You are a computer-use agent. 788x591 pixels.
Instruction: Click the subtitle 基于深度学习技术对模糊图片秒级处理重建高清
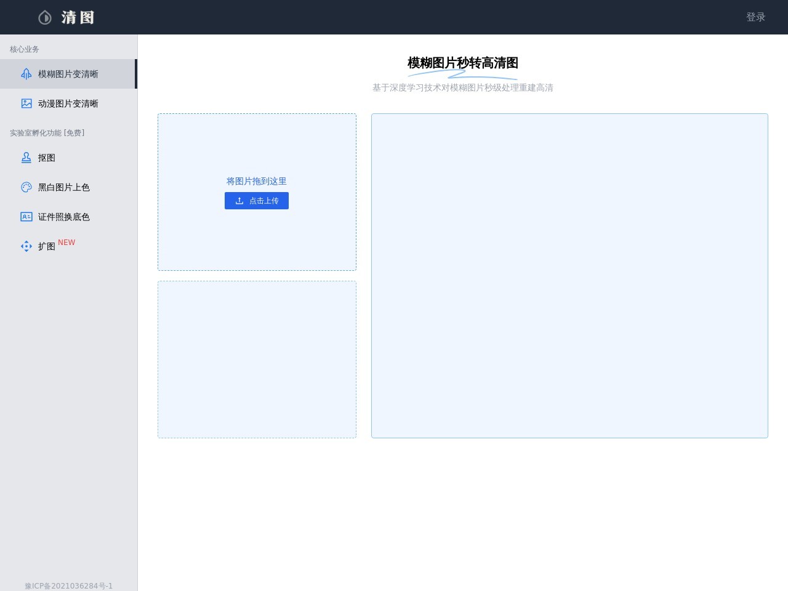pos(463,87)
